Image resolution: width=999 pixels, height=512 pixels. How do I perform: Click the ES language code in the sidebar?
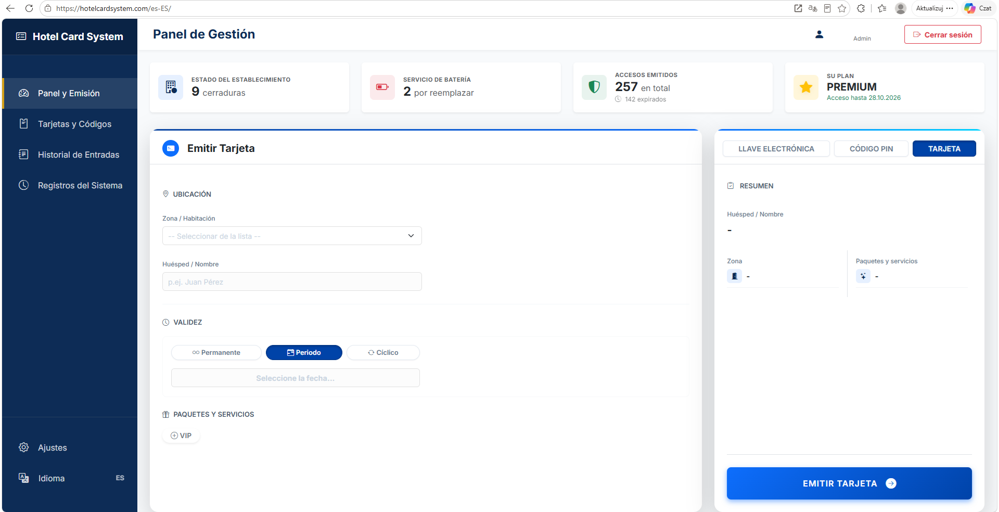(120, 478)
